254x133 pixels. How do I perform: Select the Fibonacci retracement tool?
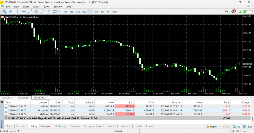tap(43, 12)
